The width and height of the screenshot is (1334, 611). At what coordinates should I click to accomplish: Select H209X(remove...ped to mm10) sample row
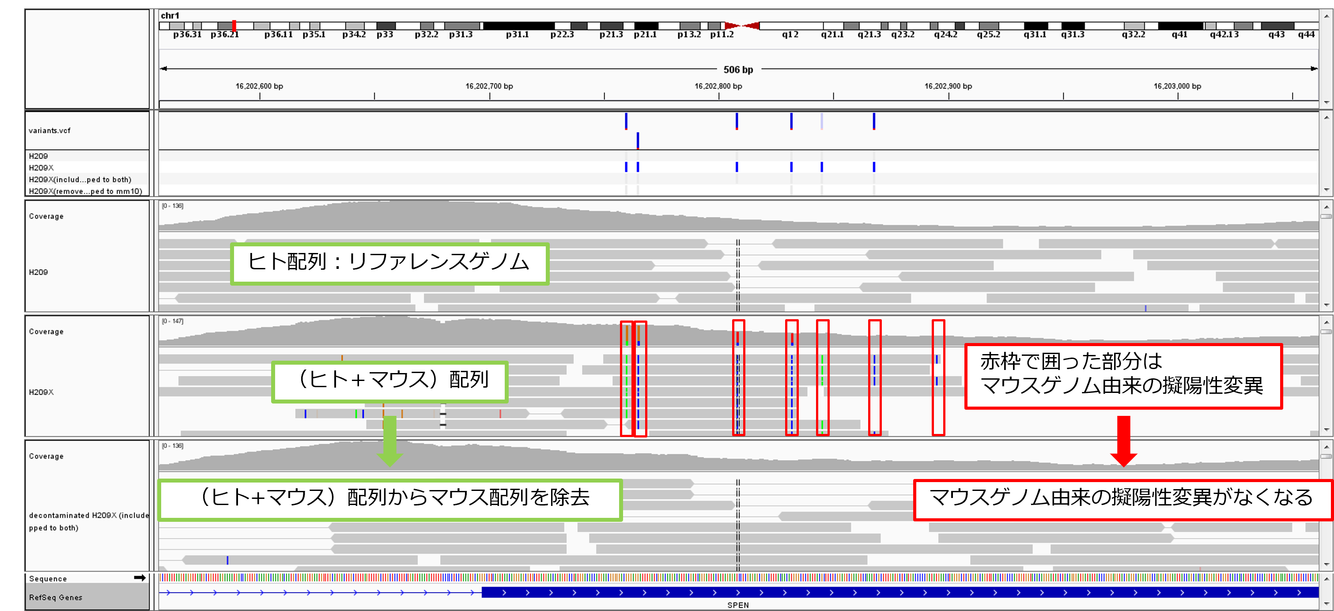click(x=86, y=191)
